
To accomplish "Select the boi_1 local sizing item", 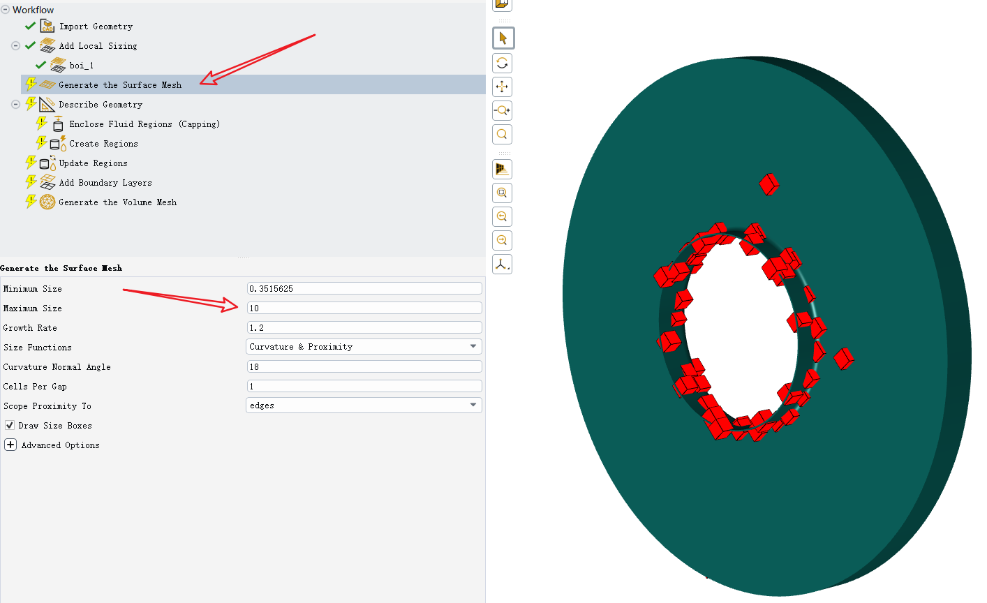I will (81, 66).
